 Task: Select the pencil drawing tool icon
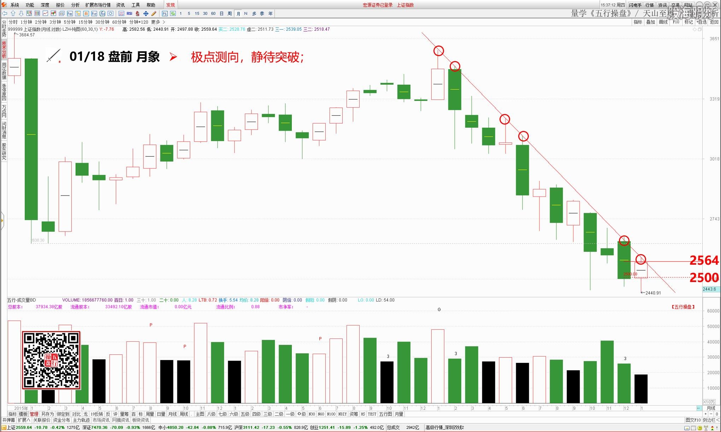pyautogui.click(x=154, y=13)
